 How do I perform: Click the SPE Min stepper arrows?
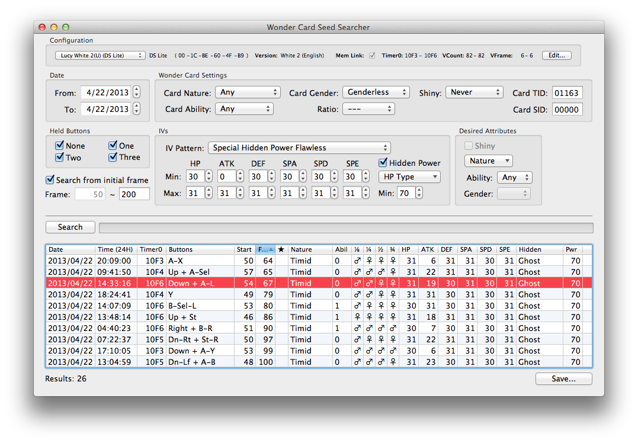[x=366, y=176]
